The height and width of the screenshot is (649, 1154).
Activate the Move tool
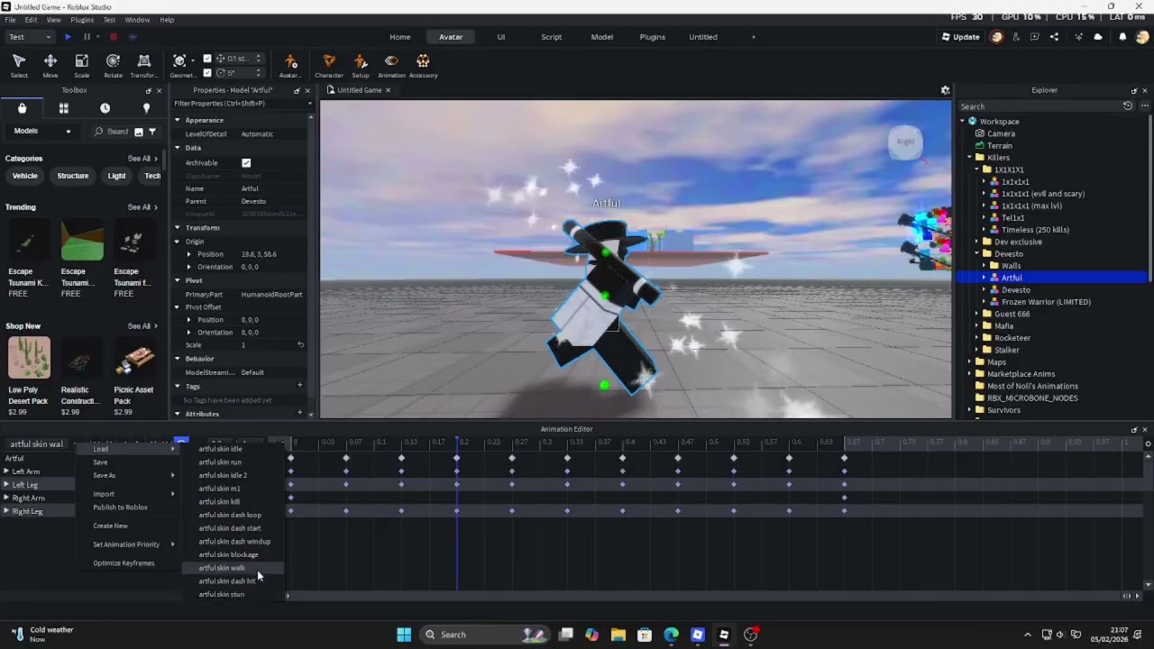tap(50, 65)
